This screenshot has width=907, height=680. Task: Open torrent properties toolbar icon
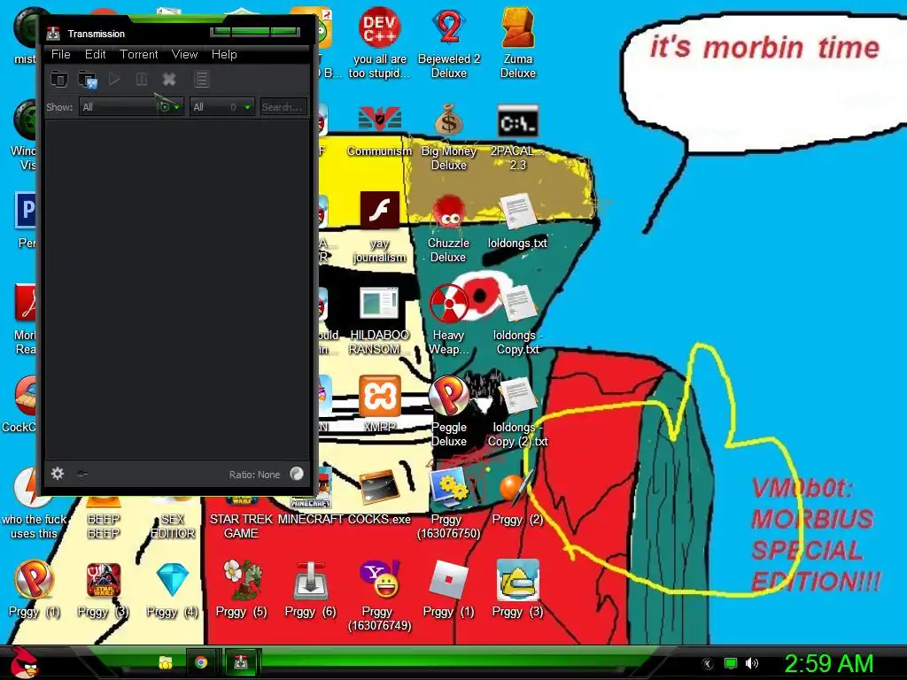click(201, 79)
